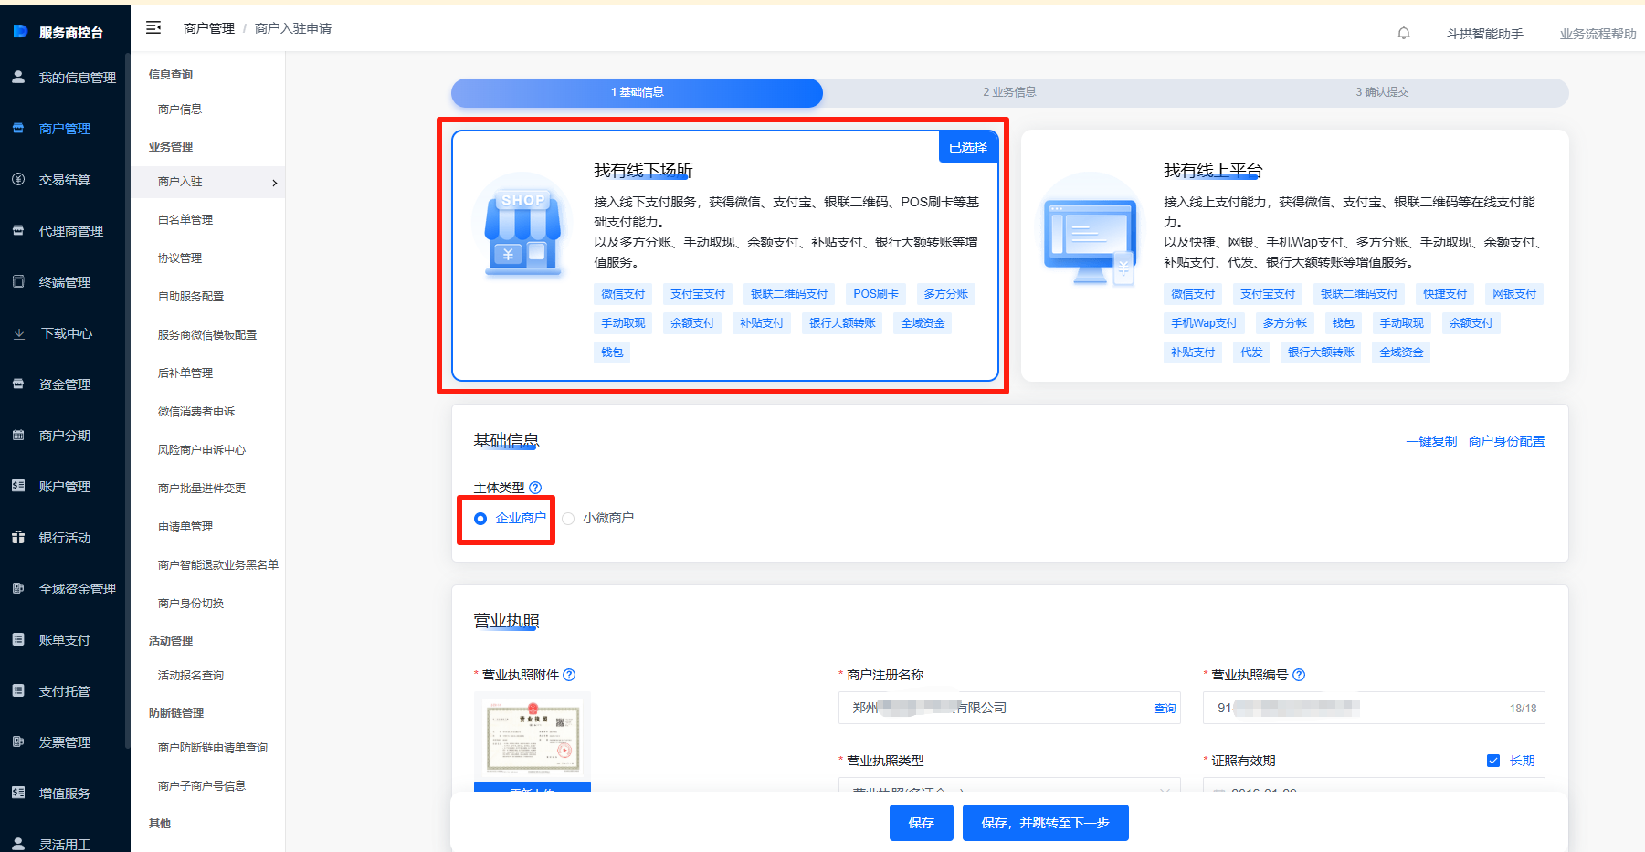The image size is (1645, 852).
Task: Open 白名单管理 menu item
Action: (185, 220)
